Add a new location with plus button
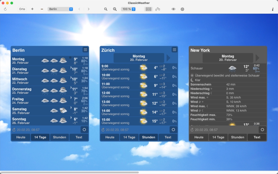 pos(32,9)
